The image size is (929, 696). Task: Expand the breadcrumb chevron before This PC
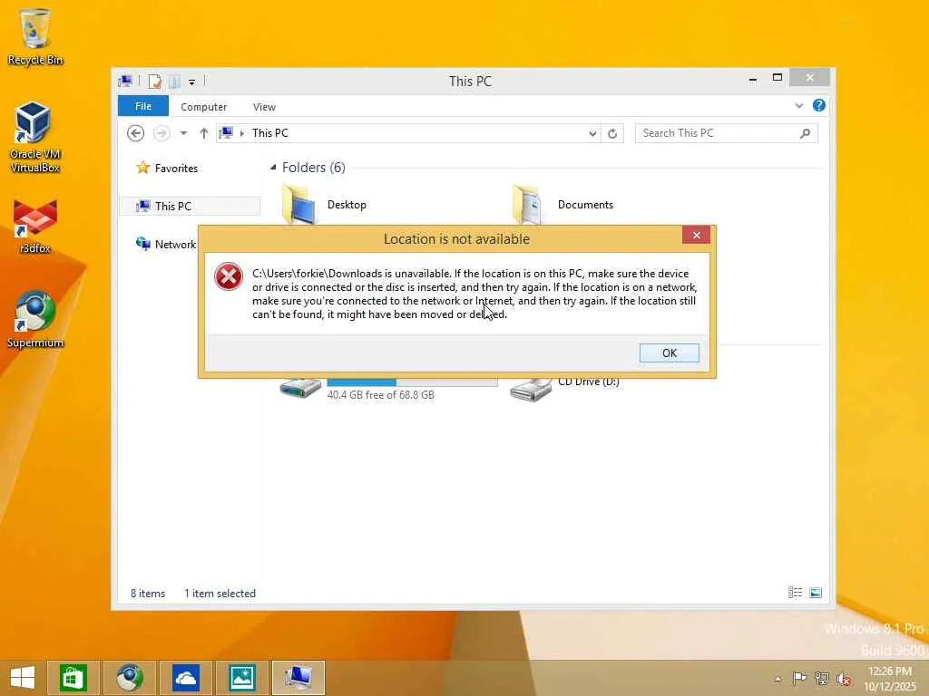click(x=241, y=133)
